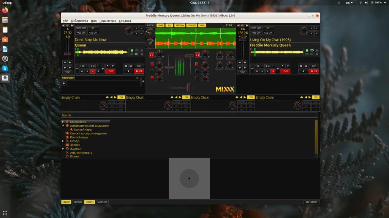Click the left deck SYNC button
Screen dimensions: 389x218
68,72
